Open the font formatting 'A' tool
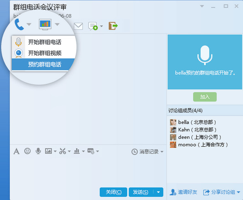 (17, 151)
